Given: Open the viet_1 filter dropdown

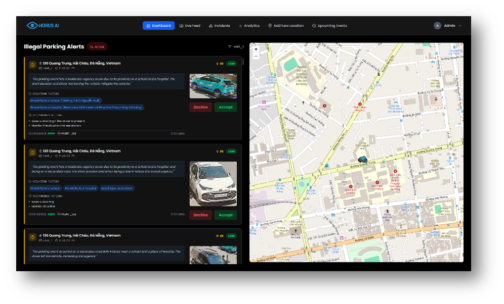Looking at the screenshot, I should pos(236,47).
